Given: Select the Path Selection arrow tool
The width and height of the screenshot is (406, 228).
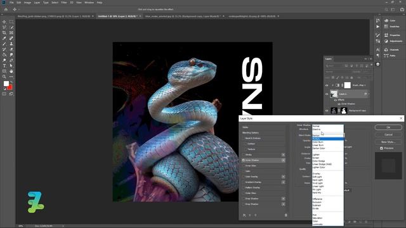Looking at the screenshot, I should [x=11, y=66].
